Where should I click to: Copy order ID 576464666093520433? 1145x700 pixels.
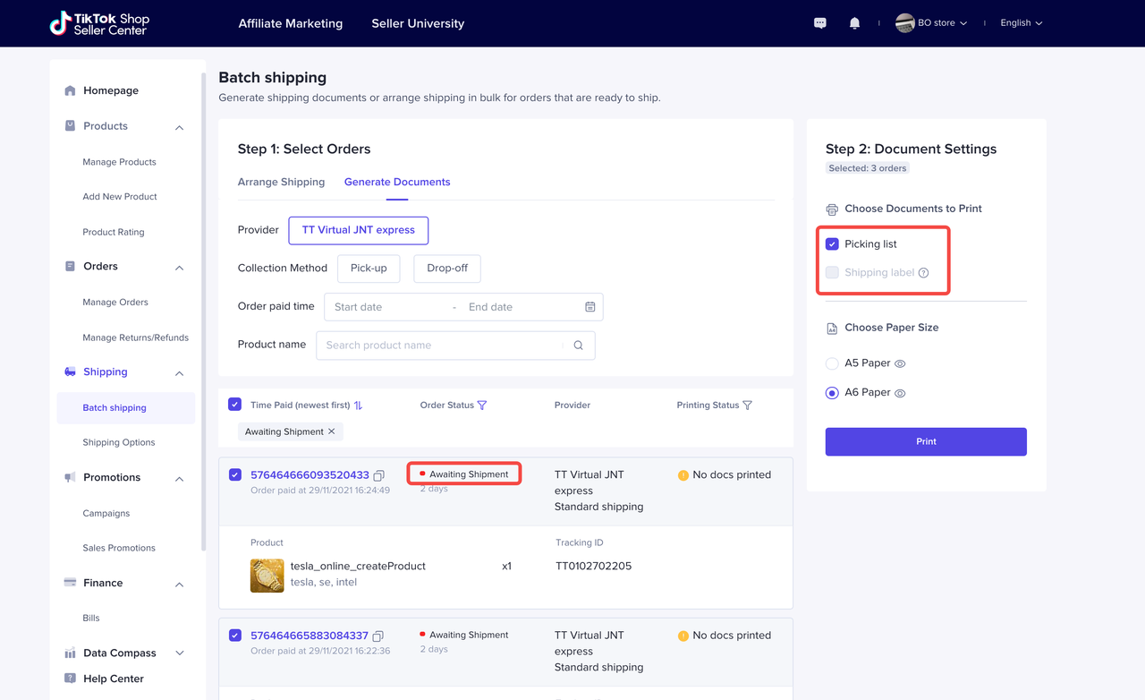pos(379,475)
